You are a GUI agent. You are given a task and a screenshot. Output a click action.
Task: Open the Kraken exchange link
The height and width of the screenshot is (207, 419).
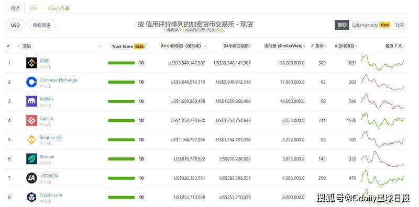click(46, 99)
